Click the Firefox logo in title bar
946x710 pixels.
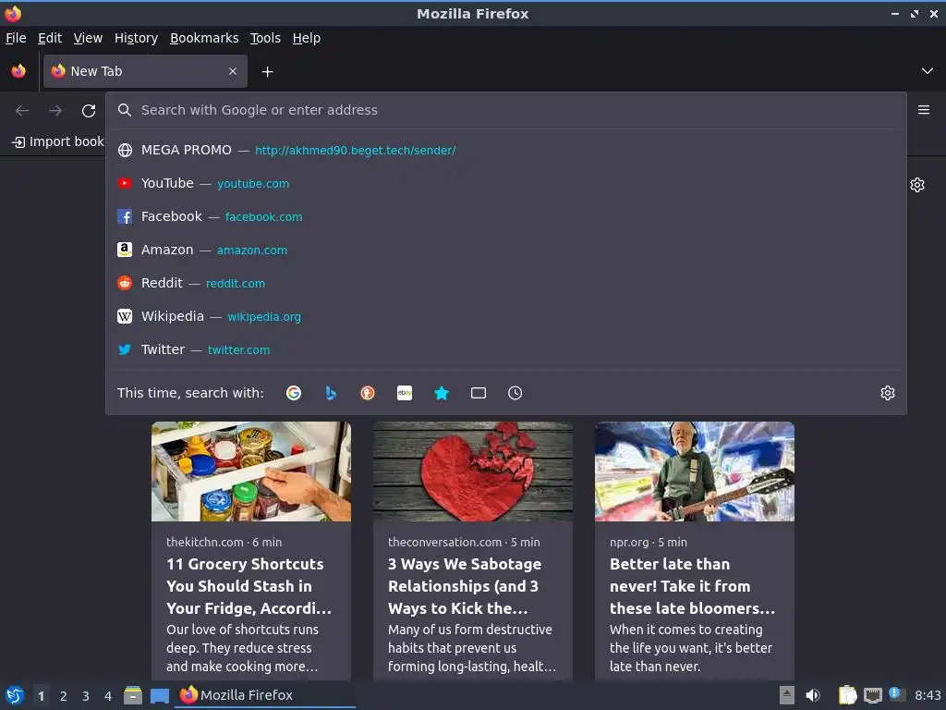[x=13, y=13]
